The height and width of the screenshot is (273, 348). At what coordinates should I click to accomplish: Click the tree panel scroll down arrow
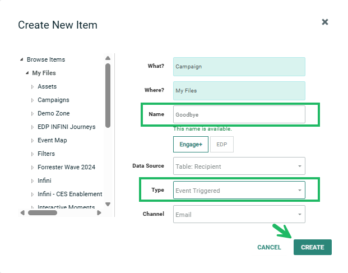coord(108,205)
